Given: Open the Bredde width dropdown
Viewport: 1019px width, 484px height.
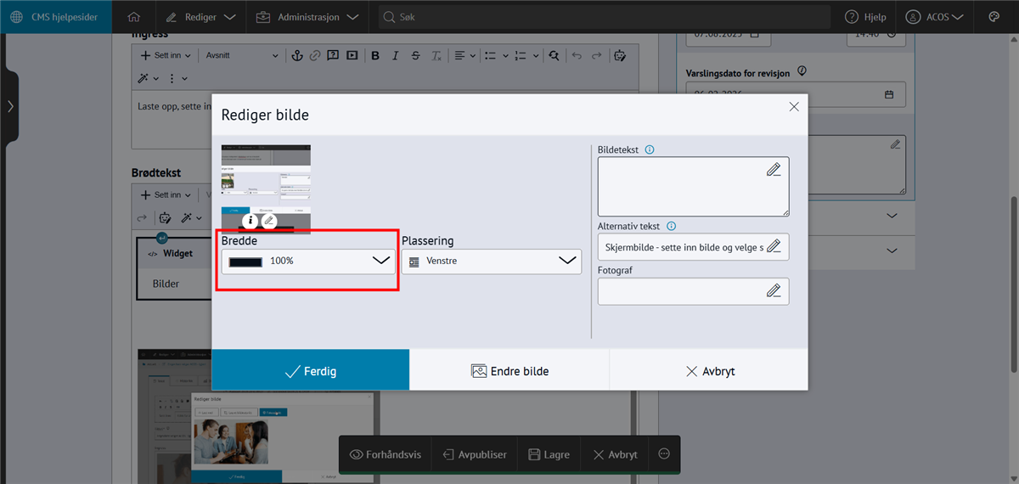Looking at the screenshot, I should tap(308, 262).
